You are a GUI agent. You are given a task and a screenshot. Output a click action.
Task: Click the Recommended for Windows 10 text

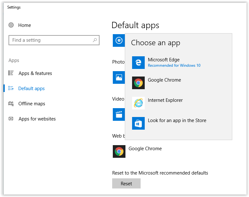point(174,65)
